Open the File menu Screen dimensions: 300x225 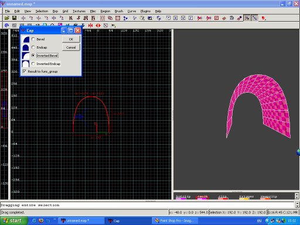(x=8, y=11)
